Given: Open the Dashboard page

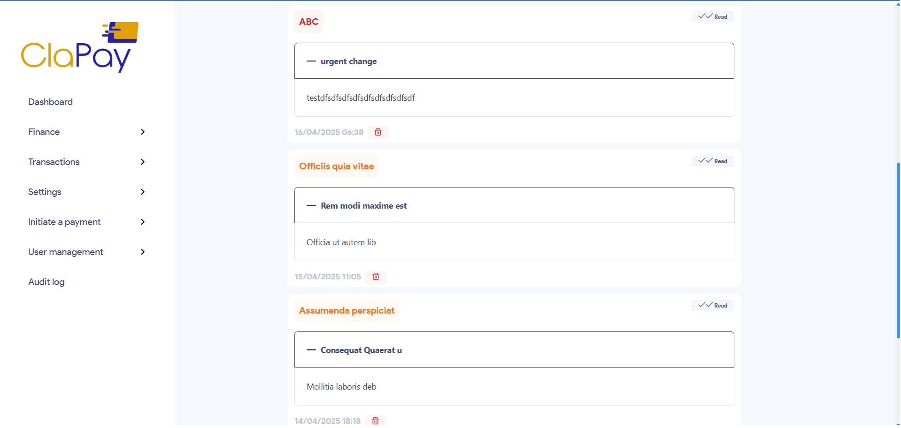Looking at the screenshot, I should coord(50,102).
